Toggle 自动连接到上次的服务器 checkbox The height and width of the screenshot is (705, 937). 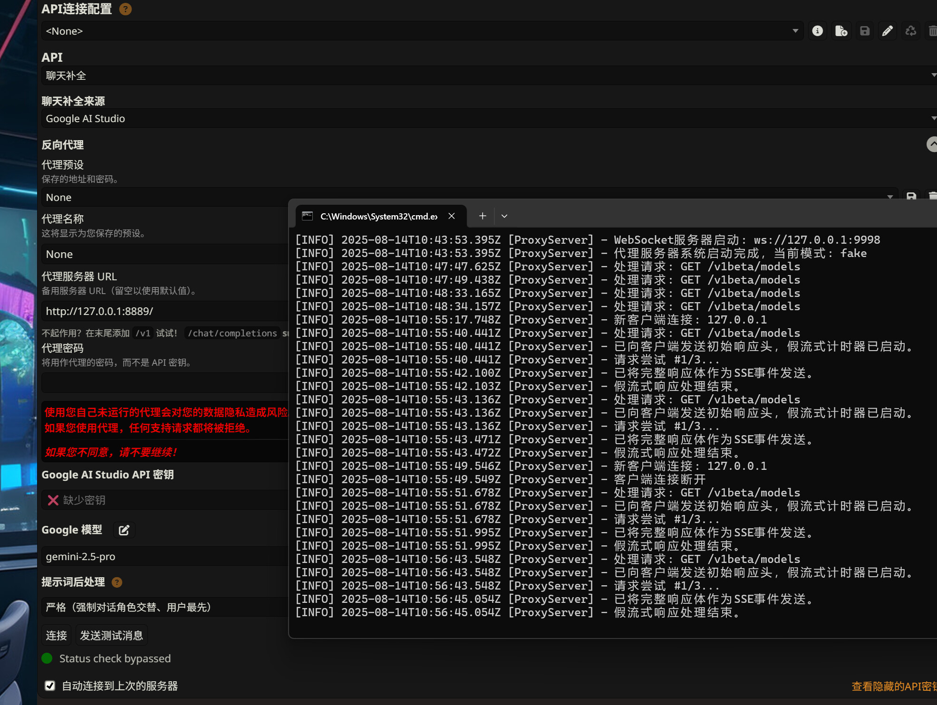50,686
